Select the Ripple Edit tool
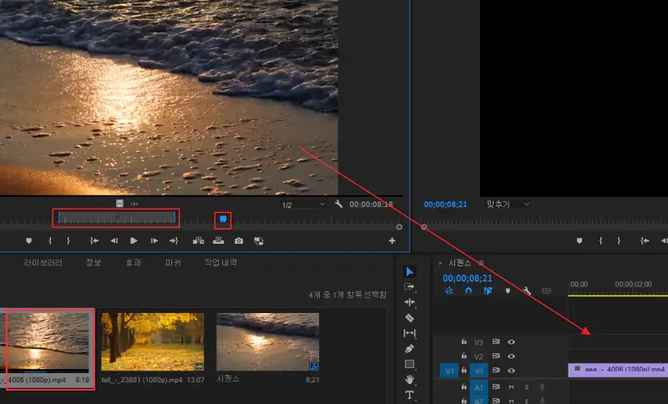This screenshot has height=404, width=668. pos(409,301)
